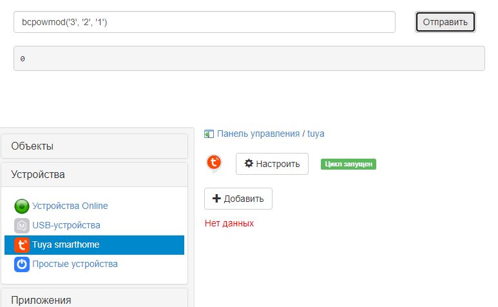Click the orange Tuya smarthome sidebar icon
498x307 pixels.
22,245
